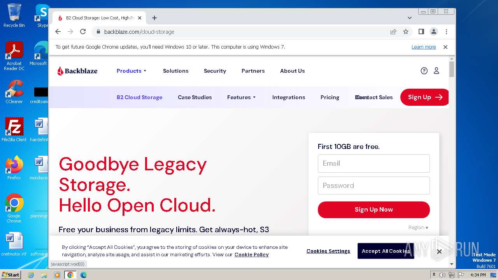Share this page via the share icon
The width and height of the screenshot is (498, 280).
tap(393, 31)
